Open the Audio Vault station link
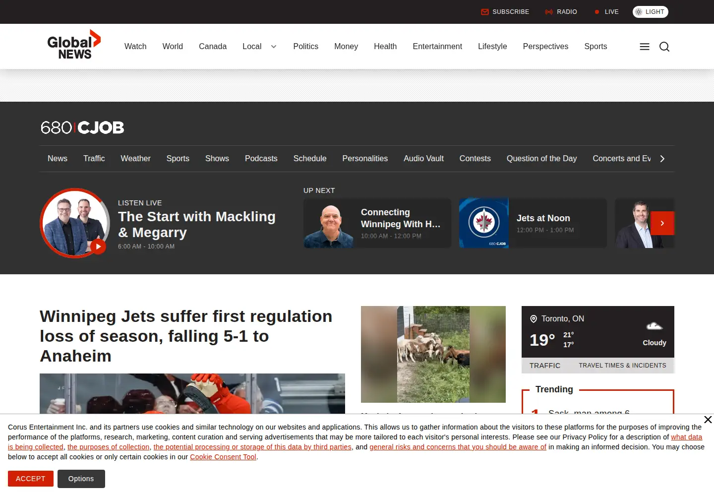The height and width of the screenshot is (496, 714). click(x=423, y=159)
